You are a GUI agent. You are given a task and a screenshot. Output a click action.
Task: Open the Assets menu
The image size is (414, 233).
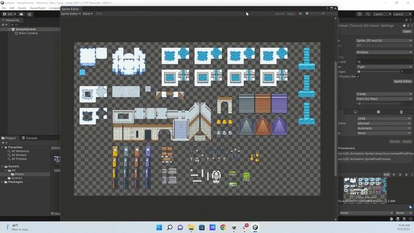tap(22, 8)
